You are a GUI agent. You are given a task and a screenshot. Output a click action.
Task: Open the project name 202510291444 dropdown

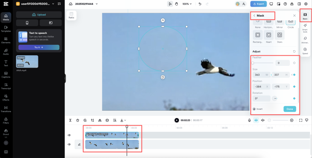tap(97, 4)
